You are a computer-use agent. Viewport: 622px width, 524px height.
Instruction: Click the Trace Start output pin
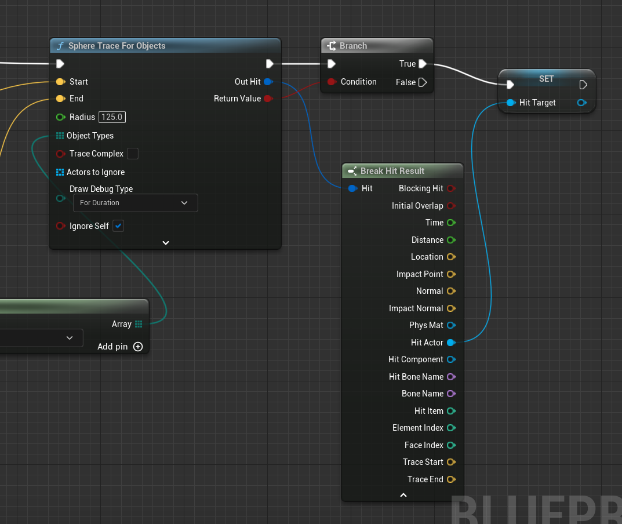point(452,462)
